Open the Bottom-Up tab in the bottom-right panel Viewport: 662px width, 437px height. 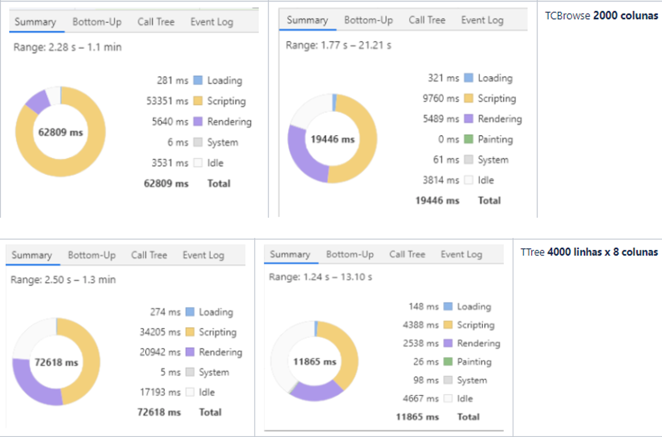(x=349, y=254)
